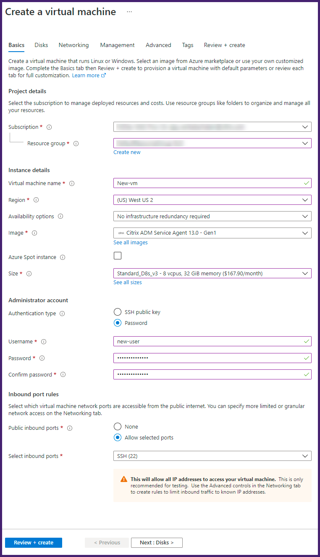Switch to the Networking tab

coord(73,45)
